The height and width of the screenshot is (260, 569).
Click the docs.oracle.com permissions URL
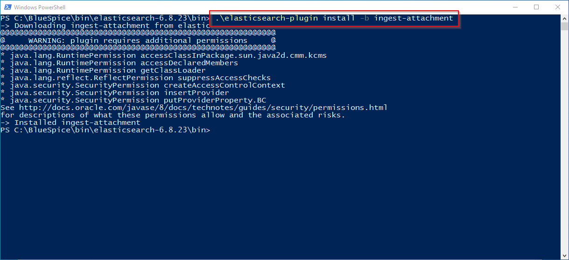tap(203, 108)
